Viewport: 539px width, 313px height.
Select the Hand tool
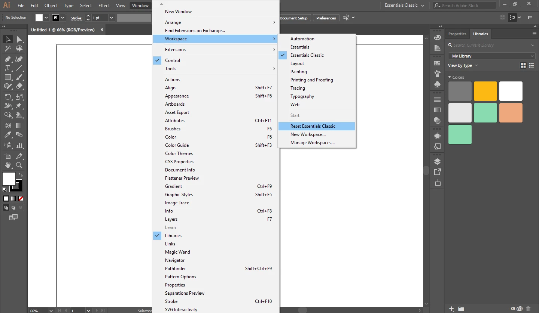[8, 165]
